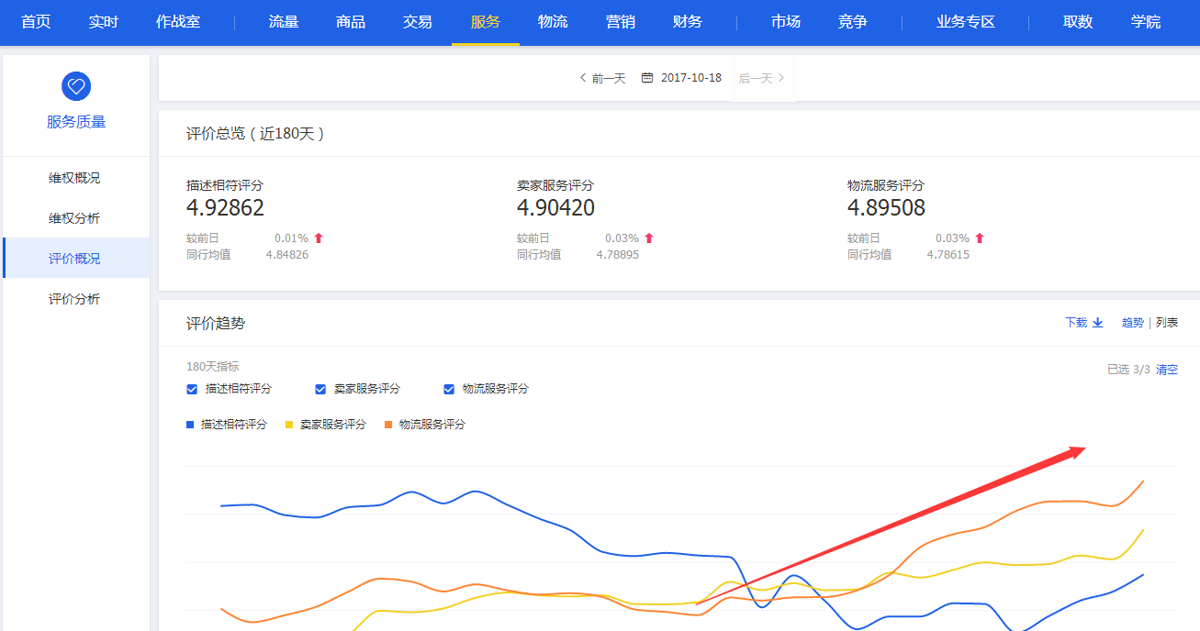Click the 同行均值 4.78615 value
1200x631 pixels.
tap(948, 255)
